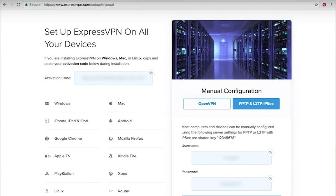Image resolution: width=336 pixels, height=196 pixels.
Task: Click the red extension icon in toolbar
Action: pyautogui.click(x=324, y=5)
